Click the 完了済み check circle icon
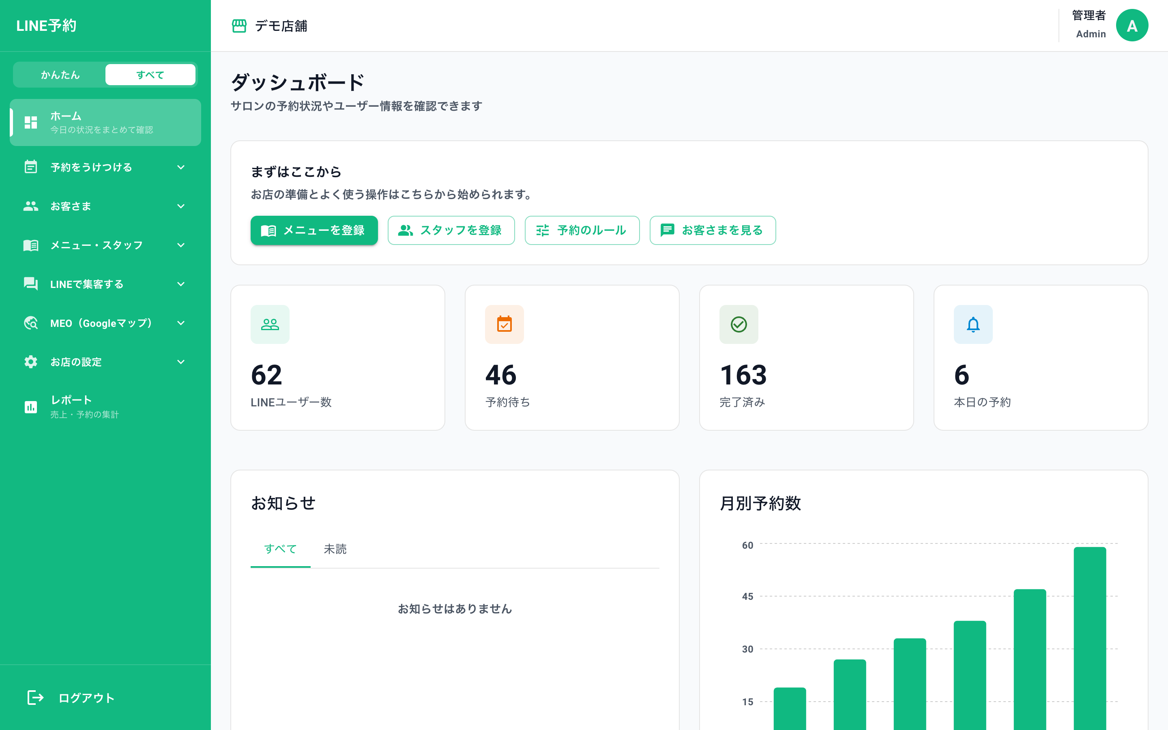The image size is (1168, 730). [x=739, y=324]
